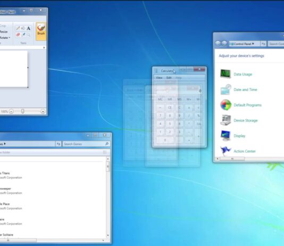Expand the breadcrumb arrow in Games window
This screenshot has width=284, height=246.
5,144
